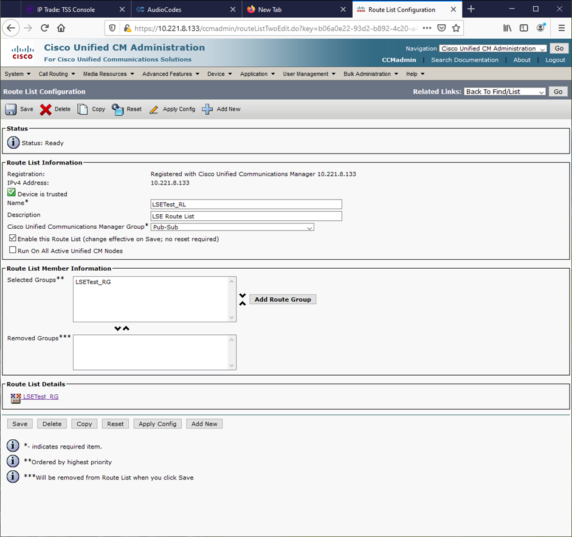Click the Add New plus icon
The height and width of the screenshot is (537, 572).
(207, 109)
